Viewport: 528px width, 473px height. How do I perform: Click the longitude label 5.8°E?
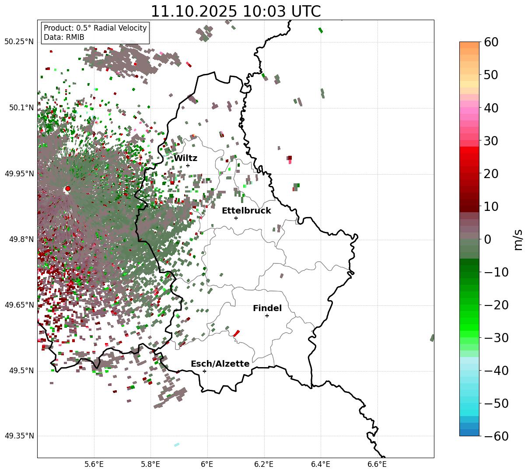[150, 464]
